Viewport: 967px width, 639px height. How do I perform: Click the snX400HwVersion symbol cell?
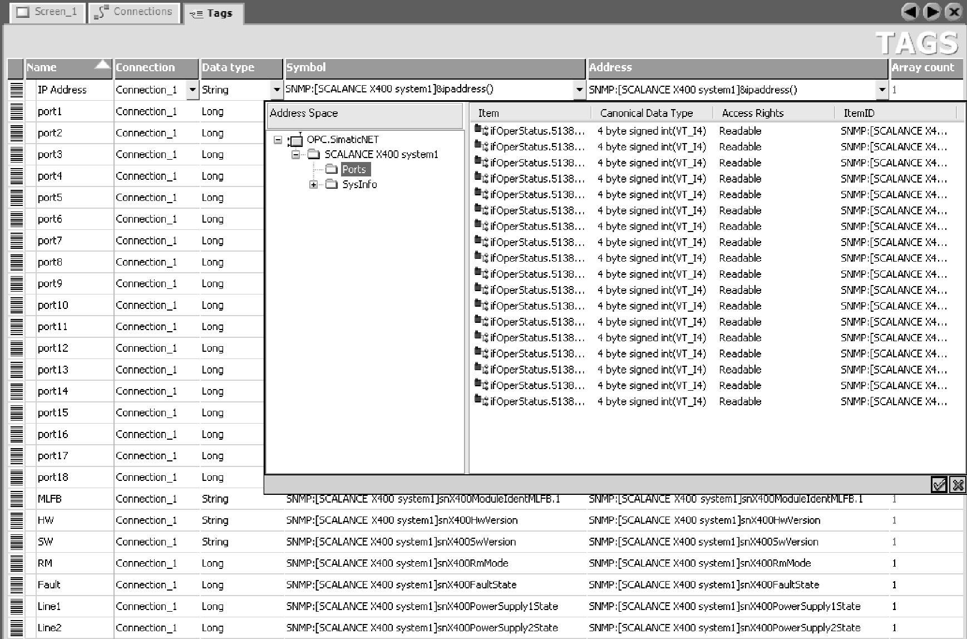[x=435, y=520]
